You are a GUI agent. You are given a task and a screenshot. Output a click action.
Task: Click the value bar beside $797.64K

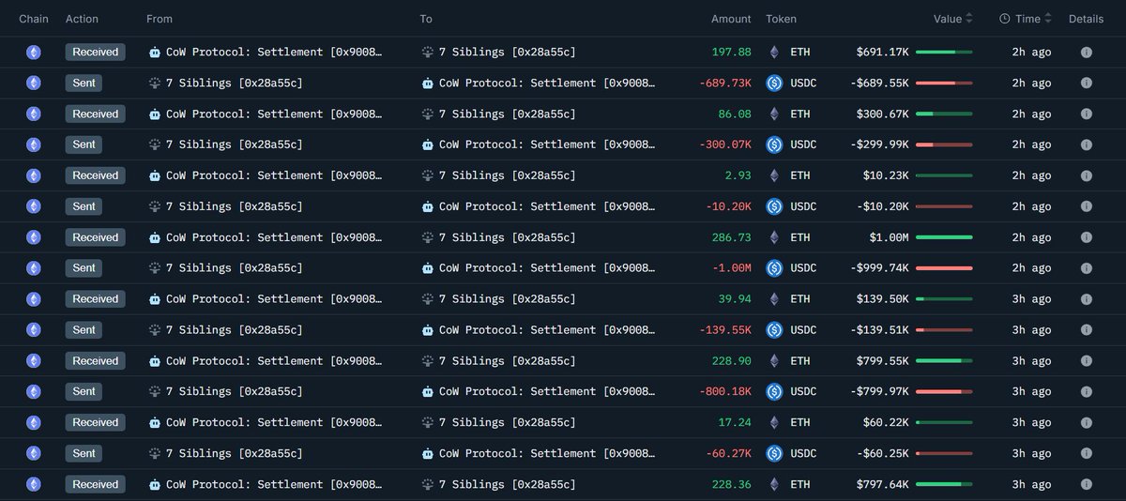944,484
